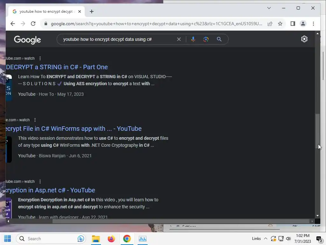Open the AES encryption video thumbnail
Screen dimensions: 326x245
tap(9, 87)
